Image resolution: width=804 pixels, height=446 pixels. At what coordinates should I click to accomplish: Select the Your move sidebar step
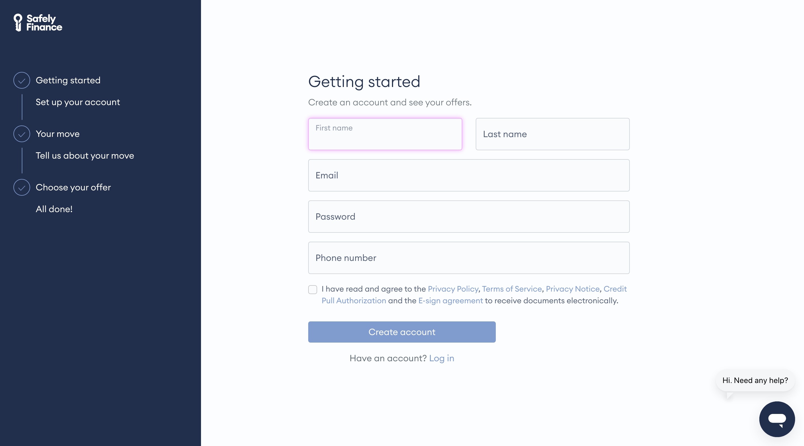coord(58,134)
